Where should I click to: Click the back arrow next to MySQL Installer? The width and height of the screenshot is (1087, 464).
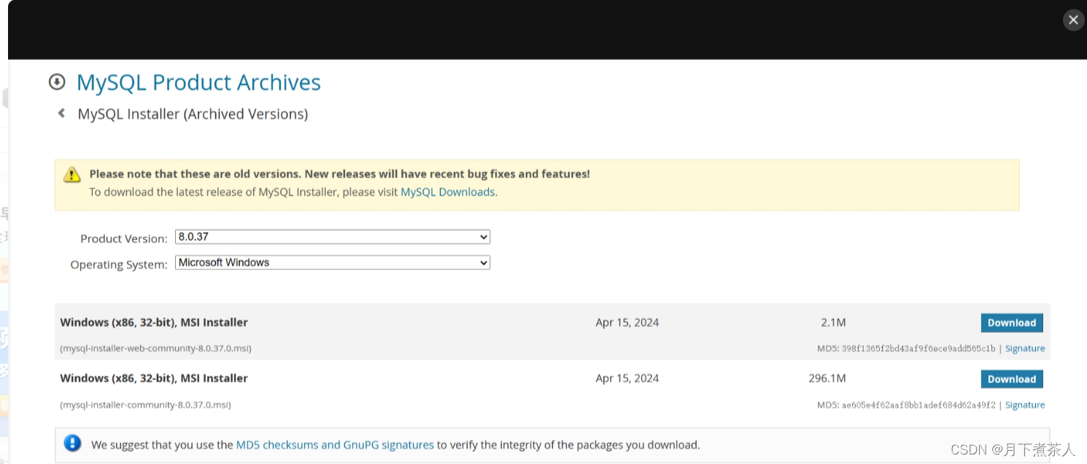pos(61,113)
